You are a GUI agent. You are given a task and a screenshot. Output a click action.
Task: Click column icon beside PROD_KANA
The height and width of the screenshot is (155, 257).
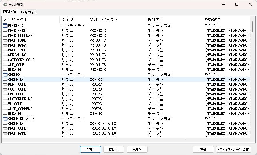click(5, 45)
